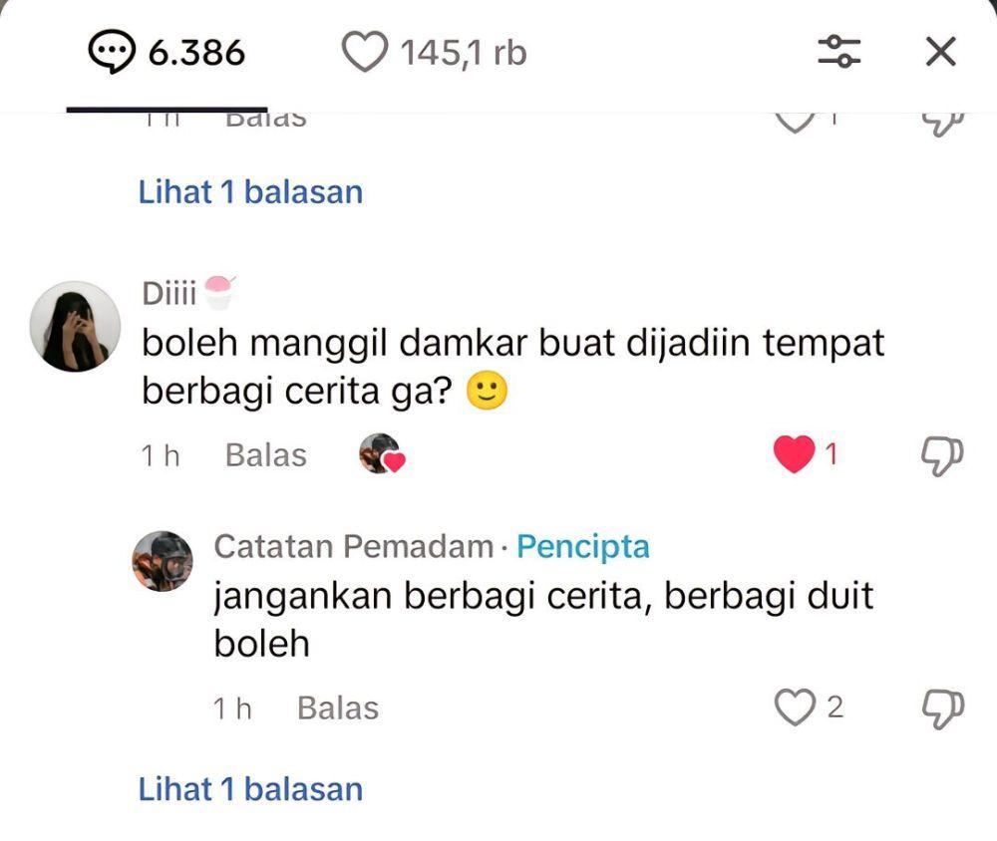Screen dimensions: 997x841
Task: Open Diiii's profile picture
Action: click(x=75, y=326)
